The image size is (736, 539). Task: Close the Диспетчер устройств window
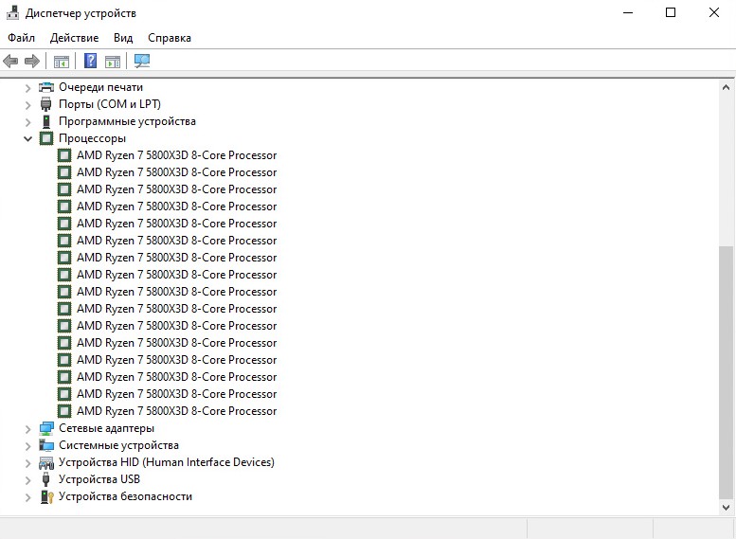point(714,12)
